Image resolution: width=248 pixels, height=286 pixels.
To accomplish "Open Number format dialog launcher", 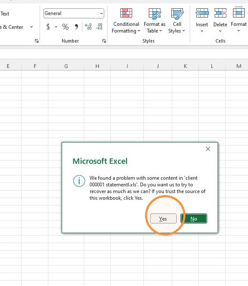I will pyautogui.click(x=104, y=41).
